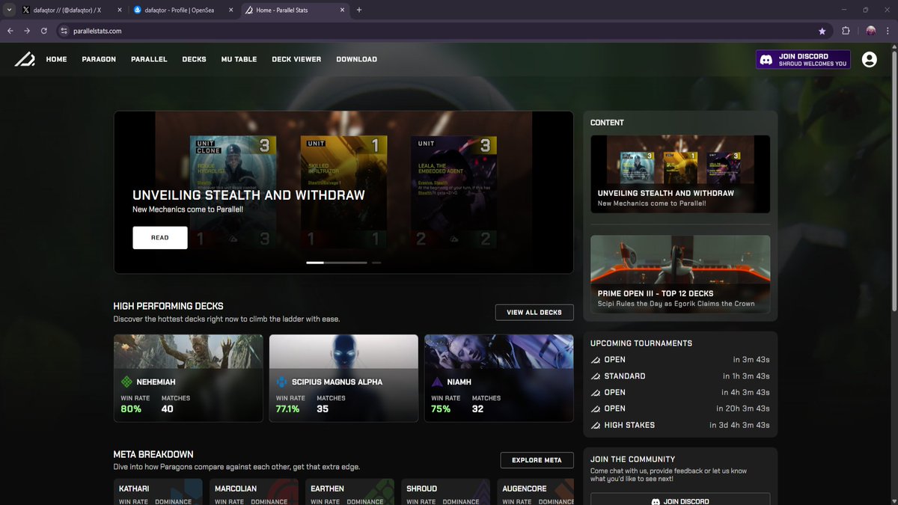This screenshot has height=505, width=898.
Task: Open the MU TABLE nav item
Action: point(239,60)
